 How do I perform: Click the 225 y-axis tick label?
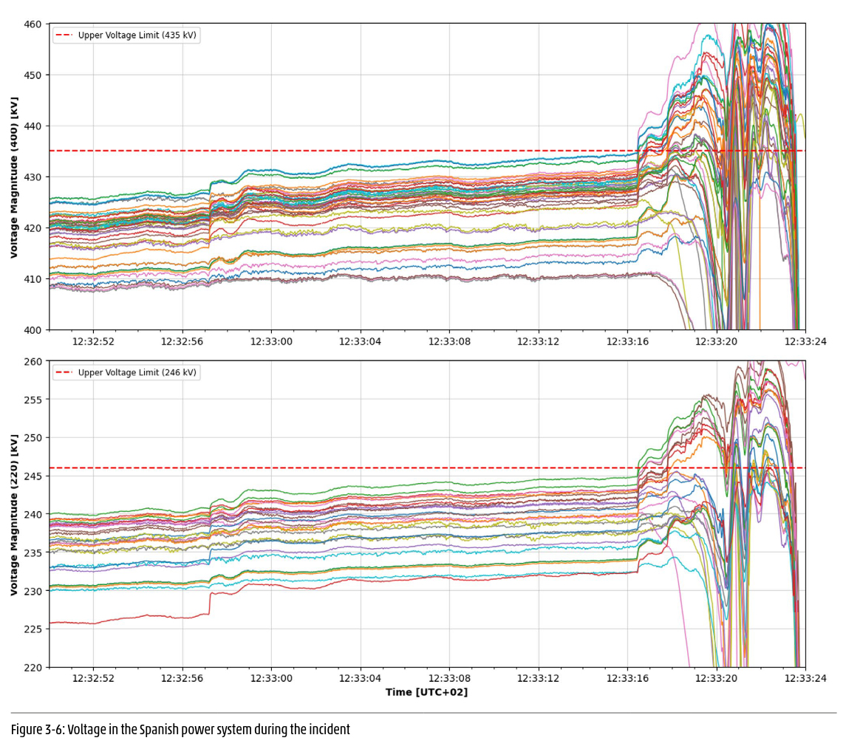[x=33, y=629]
